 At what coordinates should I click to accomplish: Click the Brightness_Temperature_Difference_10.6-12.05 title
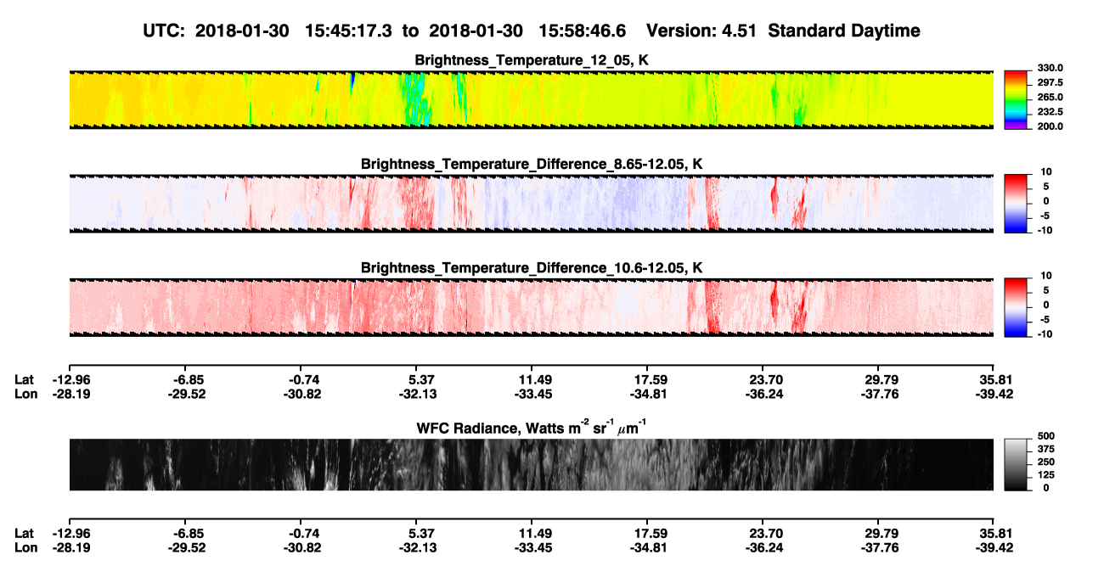(x=532, y=267)
